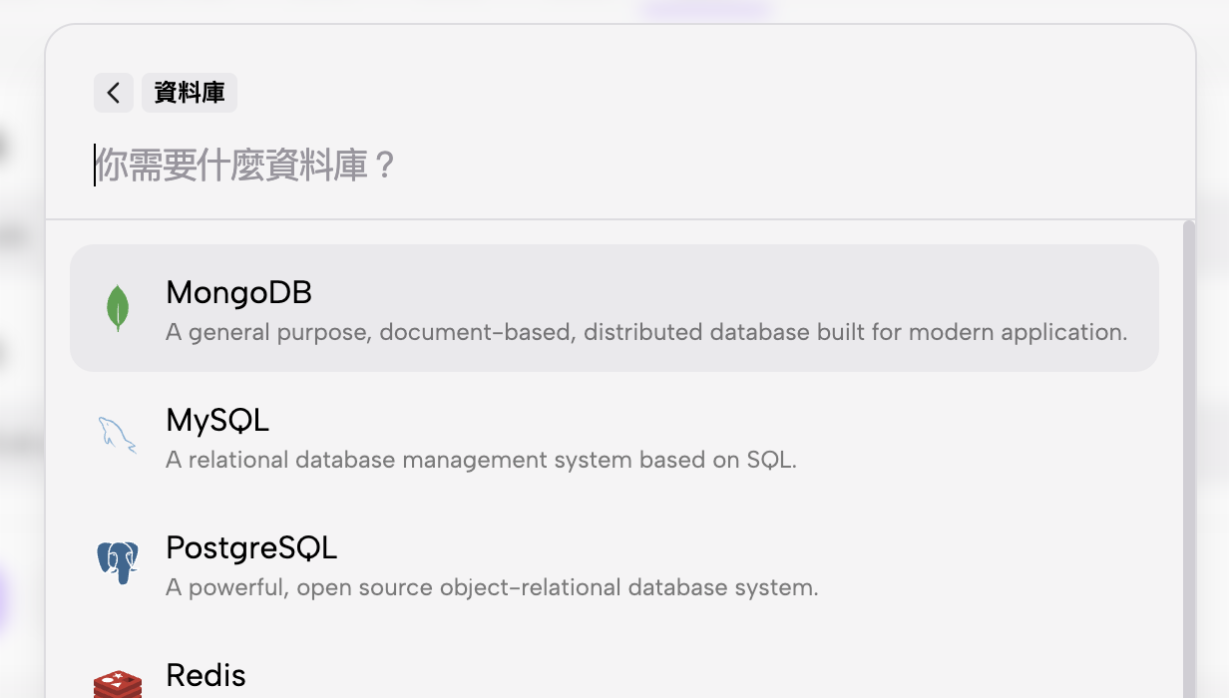Screen dimensions: 1229x698
Task: Click the MongoDB title label
Action: [238, 292]
